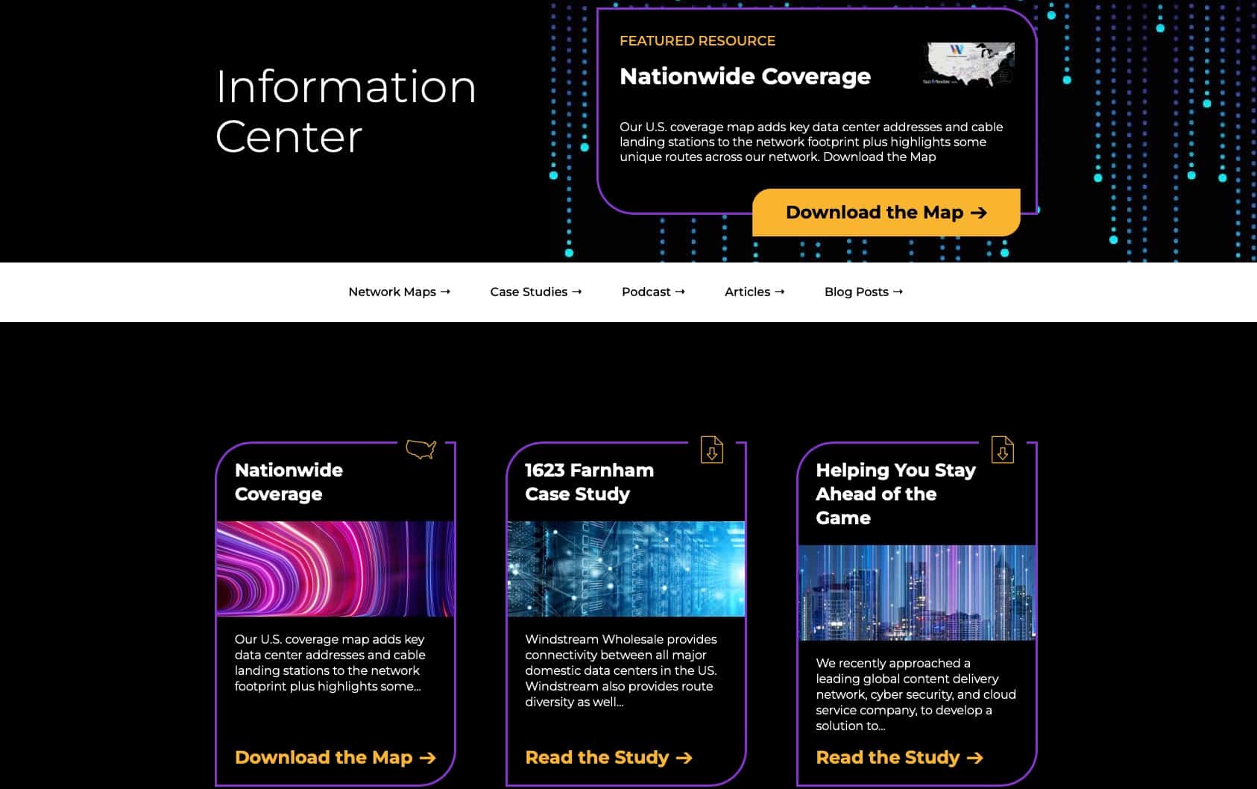The height and width of the screenshot is (789, 1257).
Task: Open Blog Posts
Action: pos(863,292)
